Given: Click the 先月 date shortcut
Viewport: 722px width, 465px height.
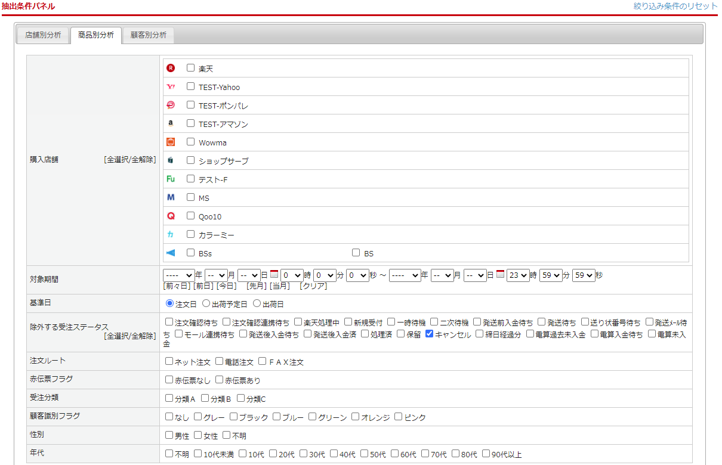Looking at the screenshot, I should [x=257, y=286].
